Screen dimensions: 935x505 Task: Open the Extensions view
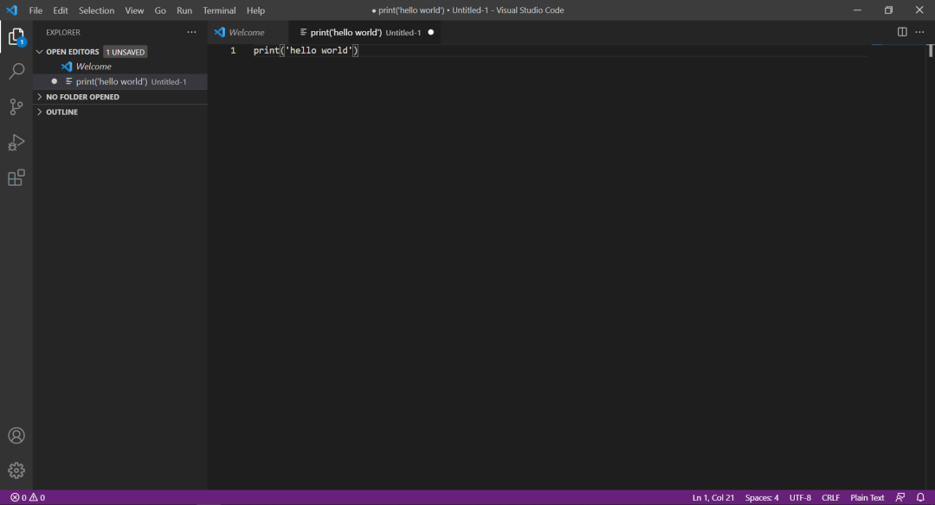click(16, 177)
